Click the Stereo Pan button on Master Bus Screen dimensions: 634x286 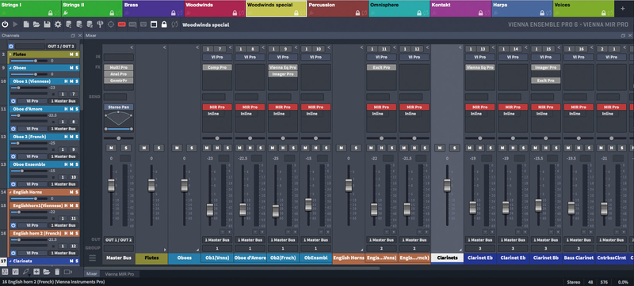tap(118, 107)
